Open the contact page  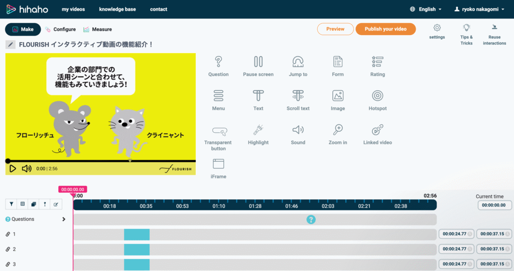pyautogui.click(x=159, y=9)
